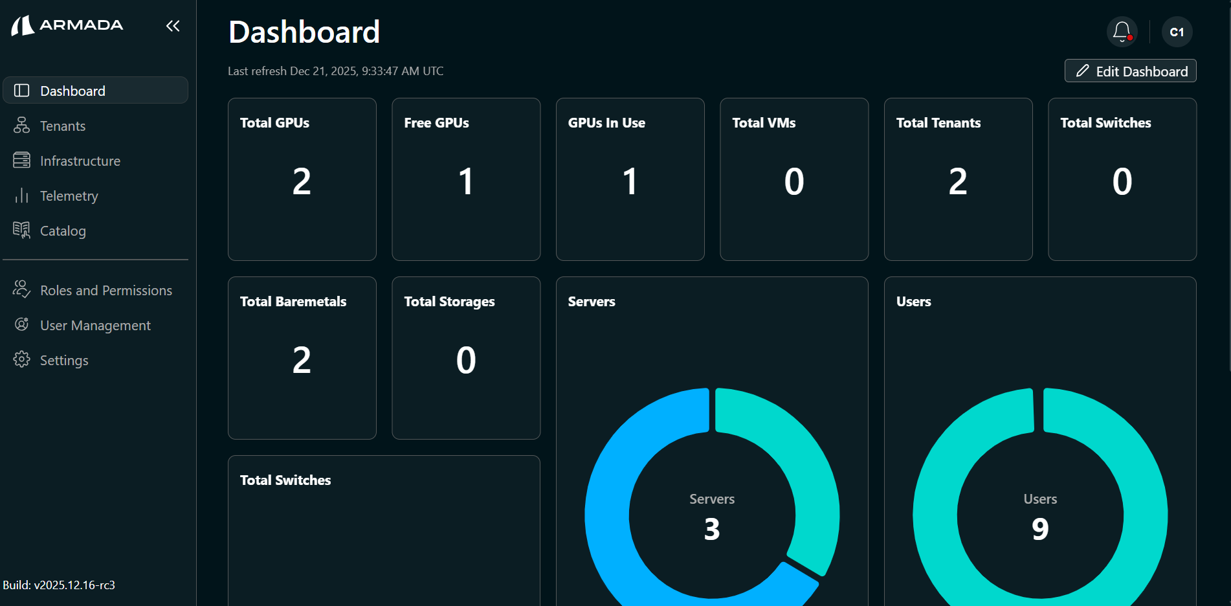Open the C1 profile menu
The width and height of the screenshot is (1231, 606).
pos(1177,31)
